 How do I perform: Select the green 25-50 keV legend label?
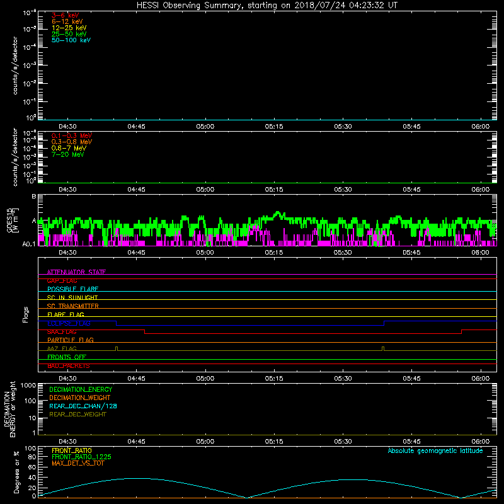click(x=69, y=34)
